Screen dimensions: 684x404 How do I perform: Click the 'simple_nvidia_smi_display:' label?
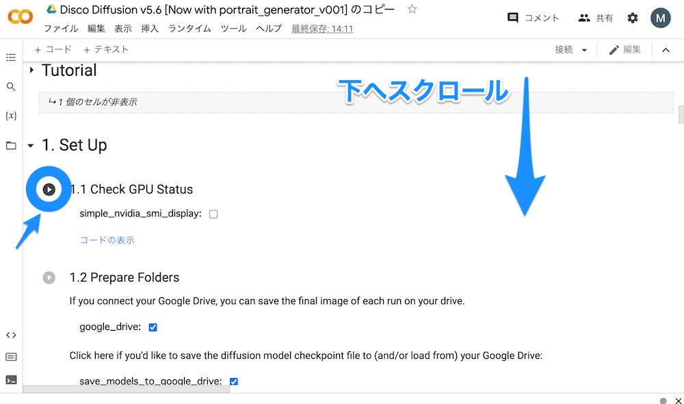(x=140, y=214)
